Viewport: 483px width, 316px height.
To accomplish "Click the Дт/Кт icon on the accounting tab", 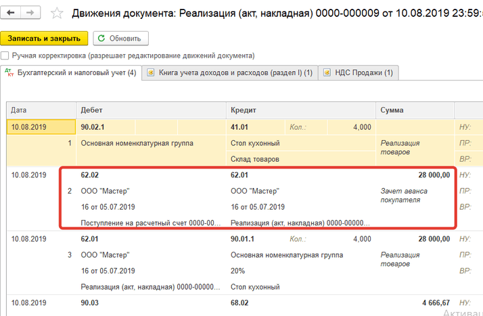I will click(x=8, y=72).
